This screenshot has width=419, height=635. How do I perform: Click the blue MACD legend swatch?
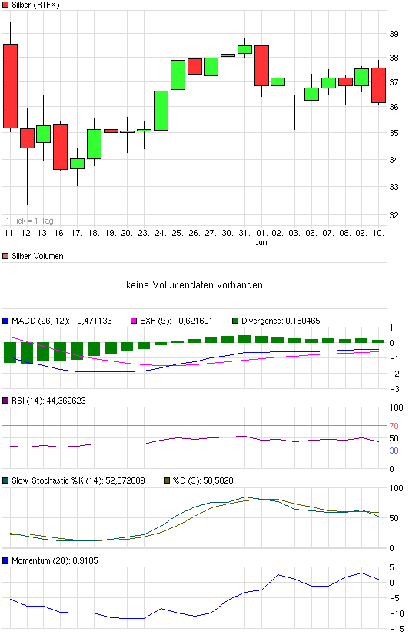[x=5, y=321]
